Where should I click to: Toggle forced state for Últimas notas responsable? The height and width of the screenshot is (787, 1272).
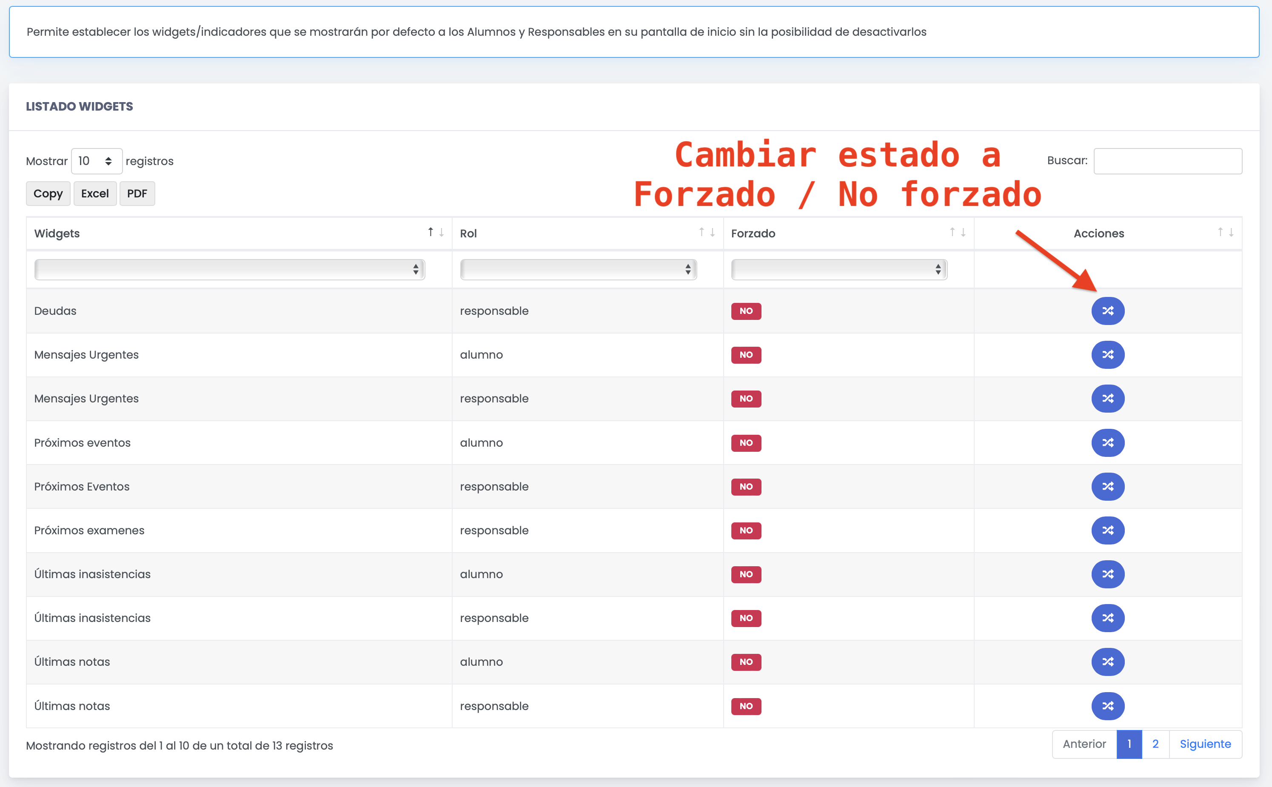pyautogui.click(x=1107, y=706)
